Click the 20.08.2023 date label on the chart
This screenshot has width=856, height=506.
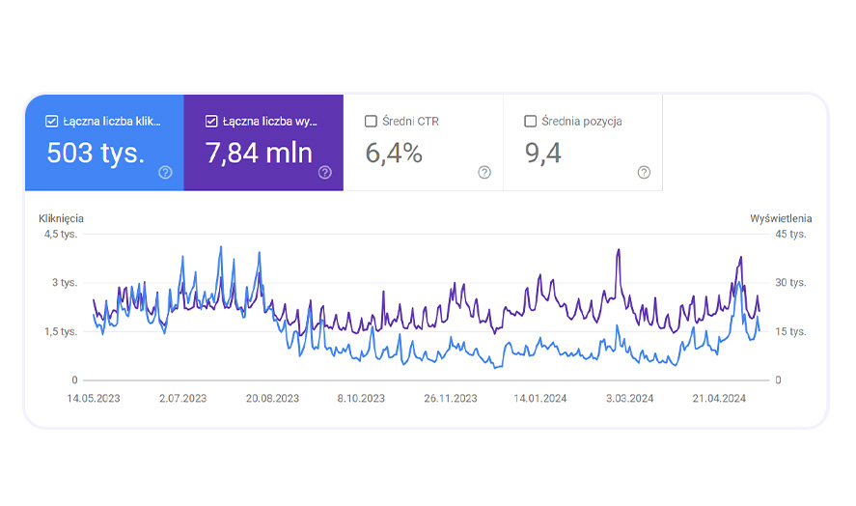pos(272,398)
